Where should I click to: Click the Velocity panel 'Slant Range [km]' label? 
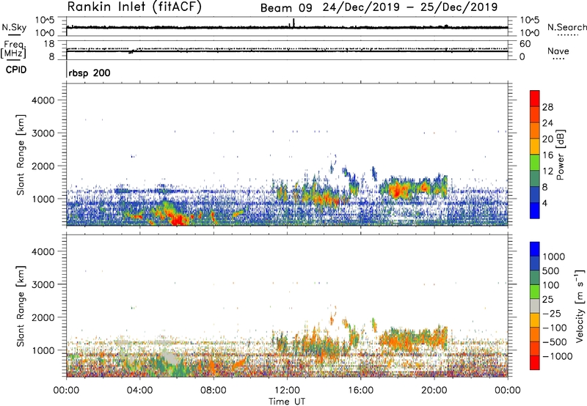21,306
